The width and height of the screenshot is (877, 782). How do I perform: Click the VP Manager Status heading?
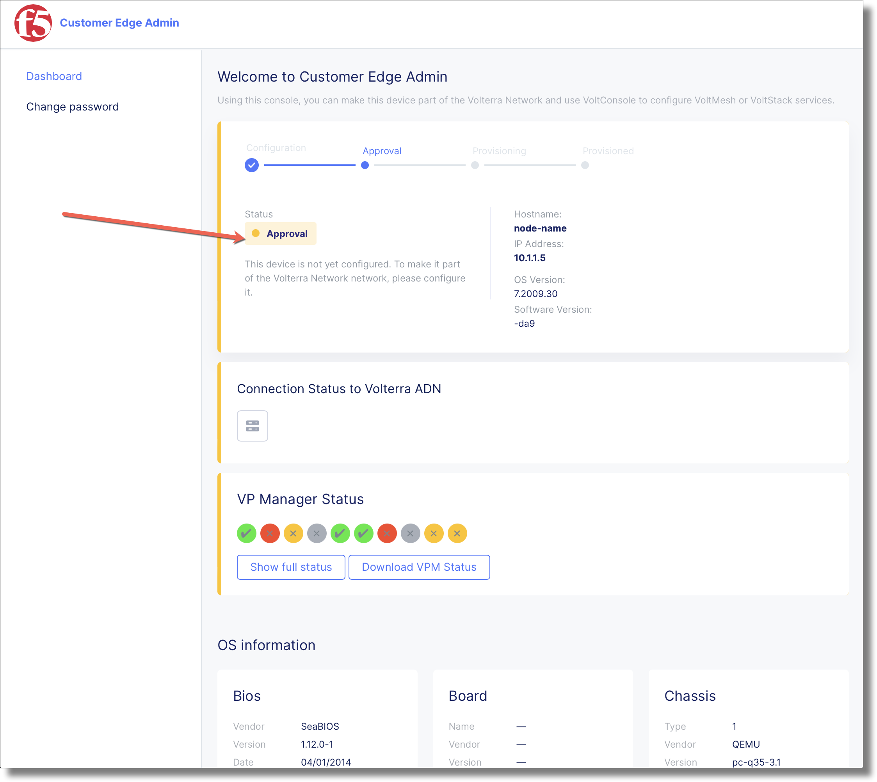click(300, 499)
